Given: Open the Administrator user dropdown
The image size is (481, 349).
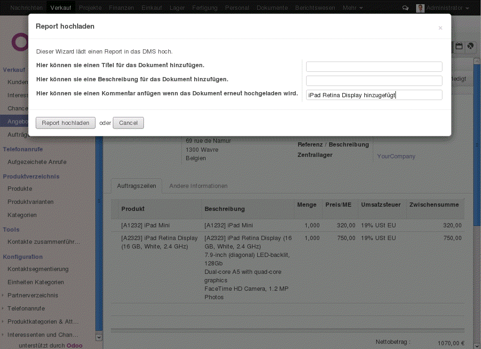Looking at the screenshot, I should click(448, 8).
